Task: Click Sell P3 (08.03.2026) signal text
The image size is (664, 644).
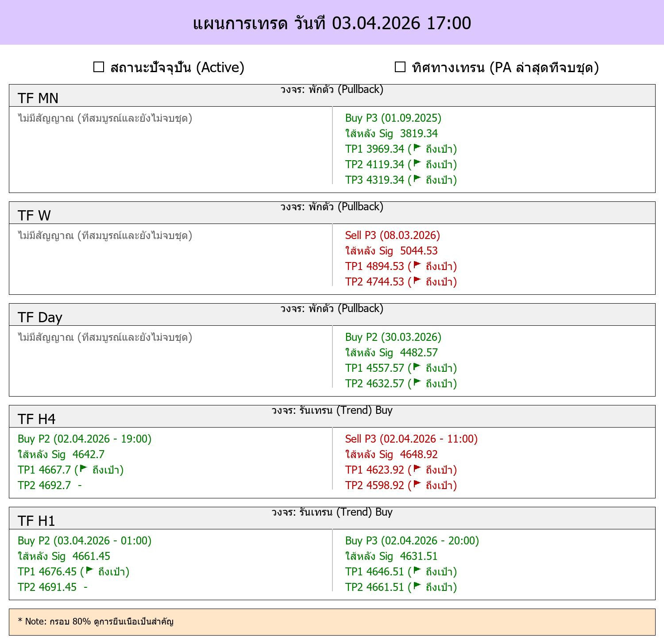Action: click(x=393, y=235)
